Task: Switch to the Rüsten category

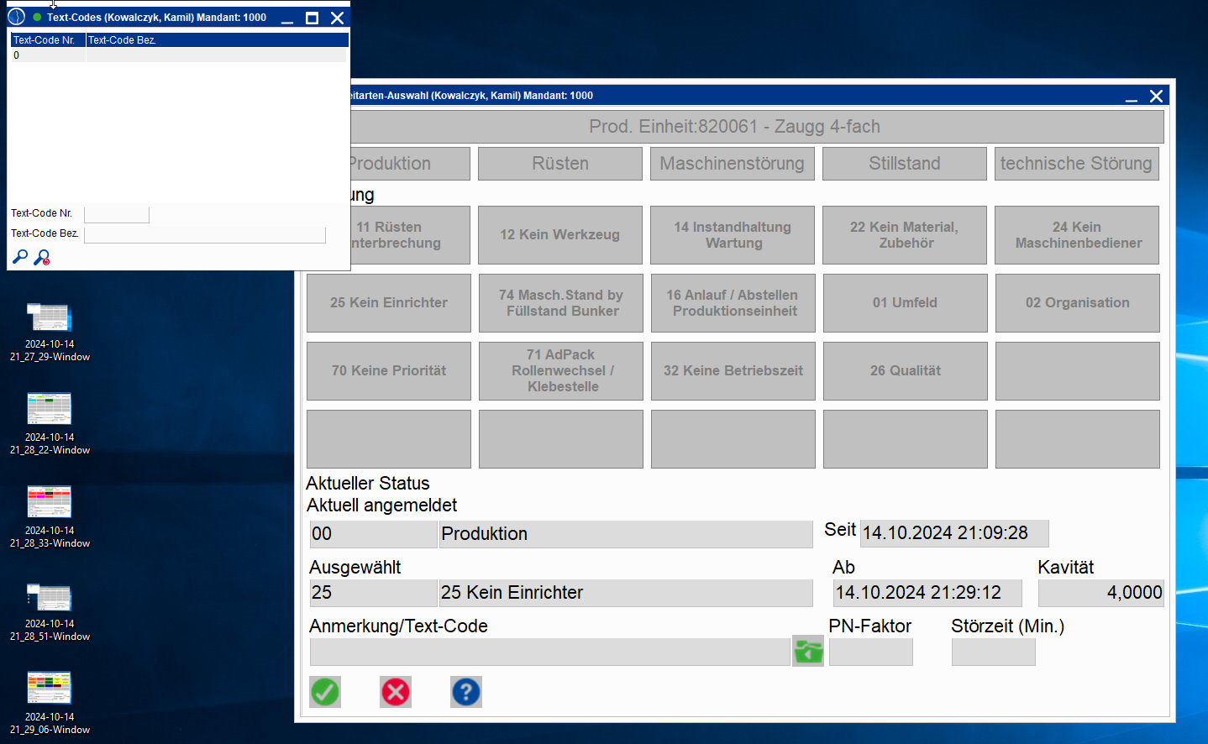Action: click(x=560, y=164)
